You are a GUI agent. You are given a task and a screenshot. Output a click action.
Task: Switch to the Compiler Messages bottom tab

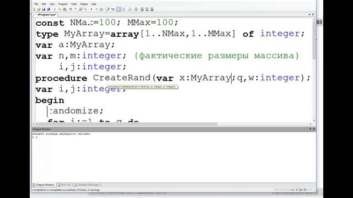87,185
